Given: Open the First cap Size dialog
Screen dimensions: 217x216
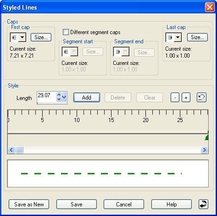Looking at the screenshot, I should (x=41, y=37).
